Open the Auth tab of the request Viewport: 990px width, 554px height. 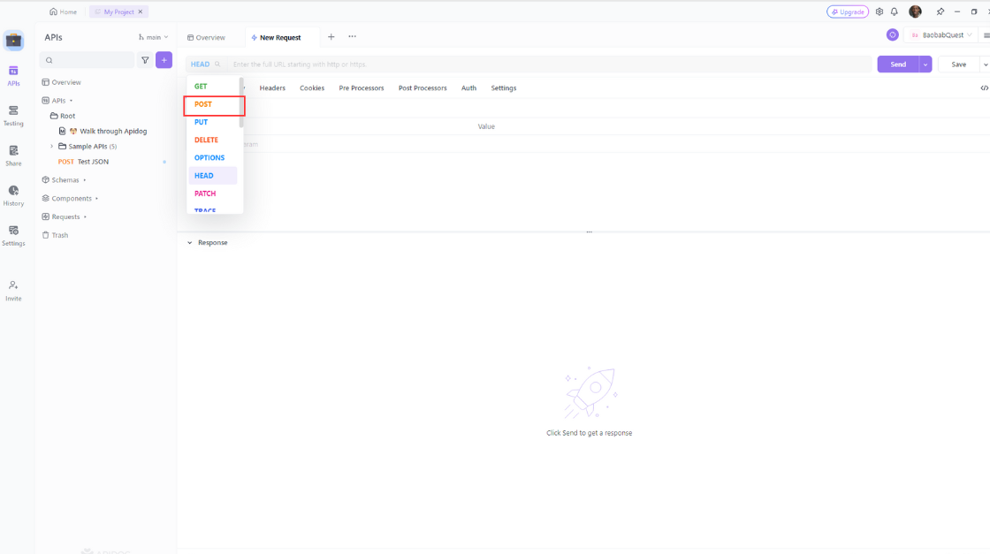468,87
